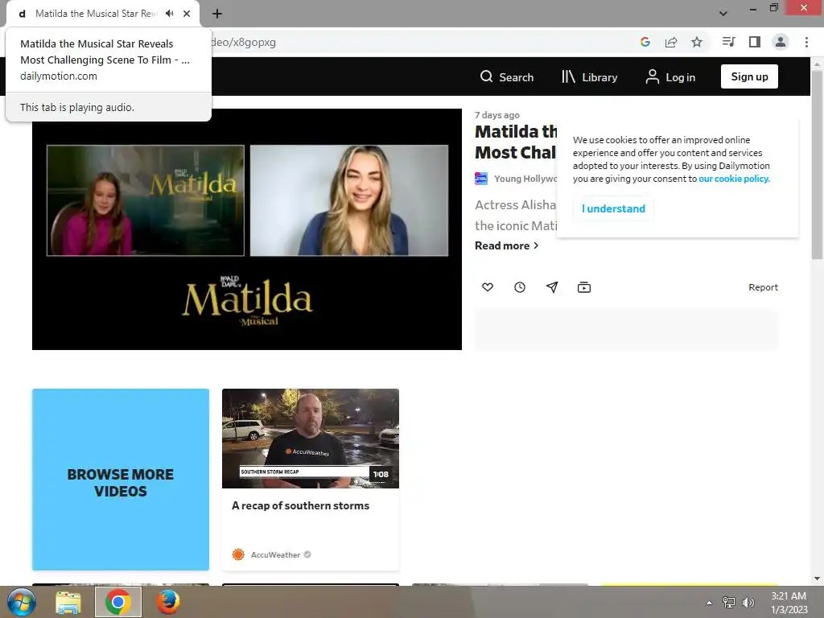This screenshot has height=618, width=824.
Task: Open the Library section
Action: [589, 76]
